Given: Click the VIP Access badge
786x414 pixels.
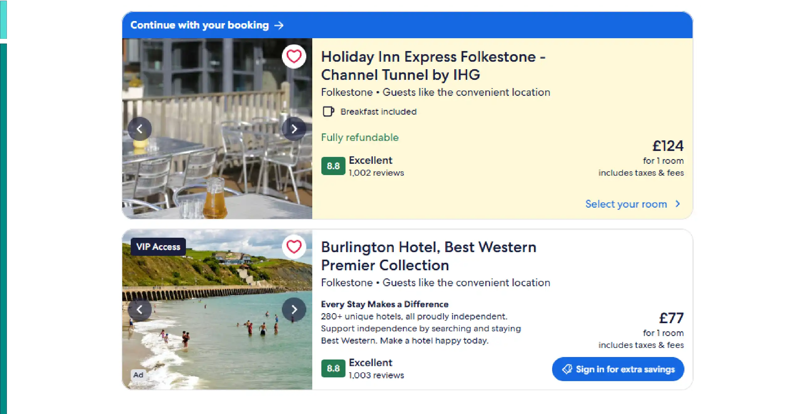Looking at the screenshot, I should [x=158, y=247].
